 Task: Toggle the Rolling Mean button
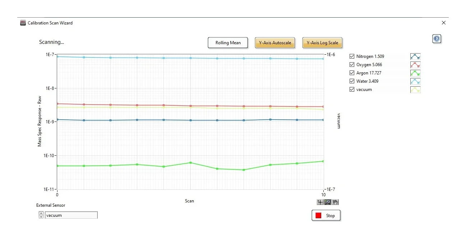(228, 43)
